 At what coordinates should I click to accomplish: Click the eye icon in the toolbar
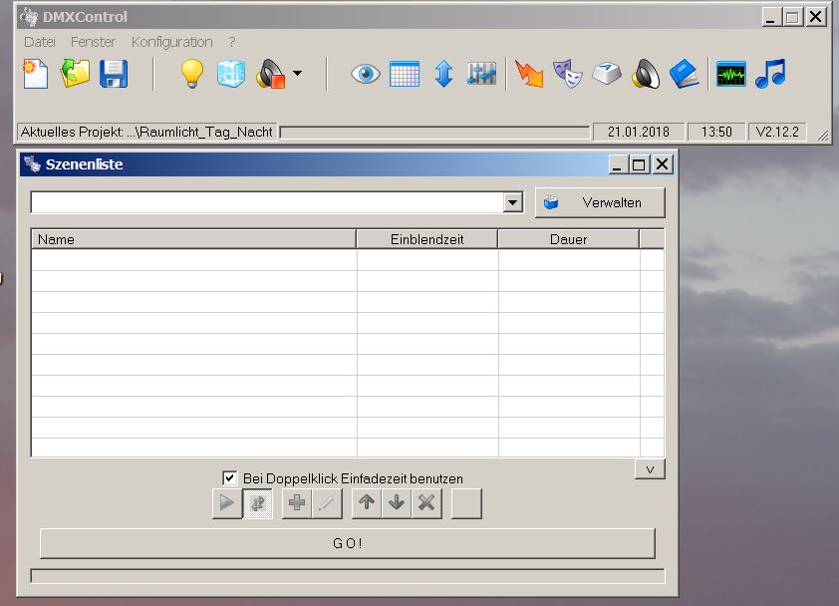click(x=365, y=75)
